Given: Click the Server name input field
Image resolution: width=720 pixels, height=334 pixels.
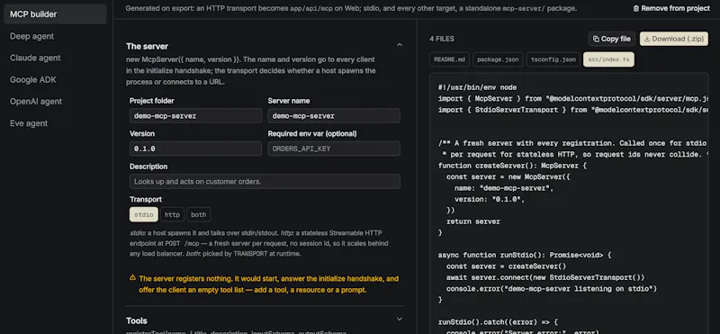Looking at the screenshot, I should point(334,116).
